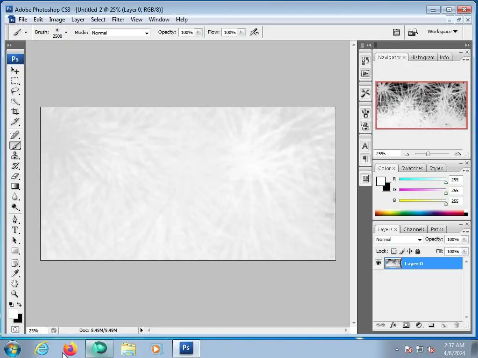Open the Brush preset picker arrow

coord(66,32)
